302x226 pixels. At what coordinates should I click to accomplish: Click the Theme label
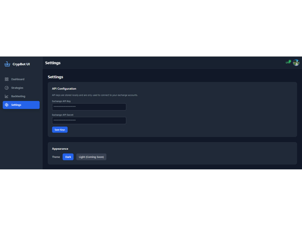coord(56,157)
